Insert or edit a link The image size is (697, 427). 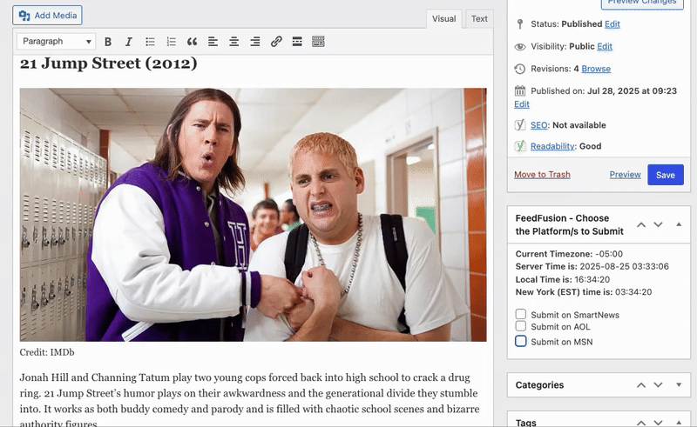pyautogui.click(x=276, y=42)
